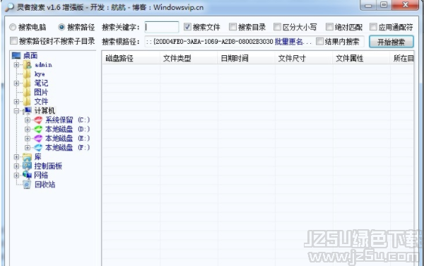
Task: Click the 笔记 folder icon
Action: tap(27, 83)
